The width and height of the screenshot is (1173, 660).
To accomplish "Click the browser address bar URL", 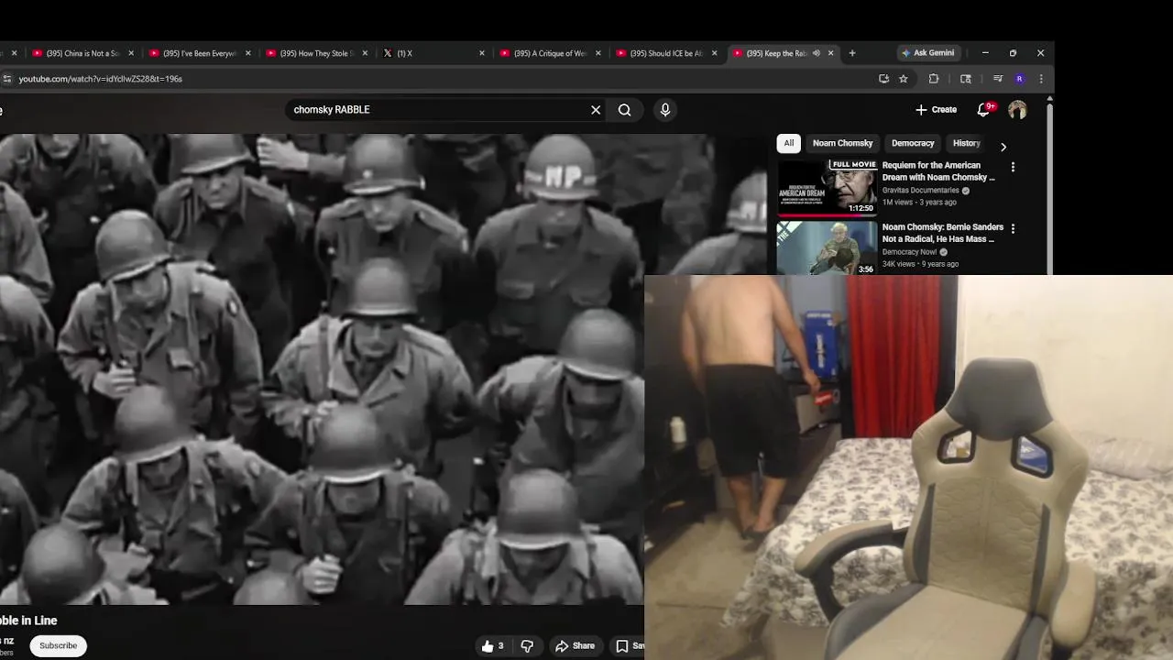I will pyautogui.click(x=101, y=79).
